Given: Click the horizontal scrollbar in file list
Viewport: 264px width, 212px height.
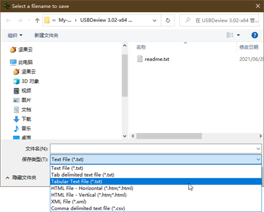Looking at the screenshot, I should tap(169, 136).
